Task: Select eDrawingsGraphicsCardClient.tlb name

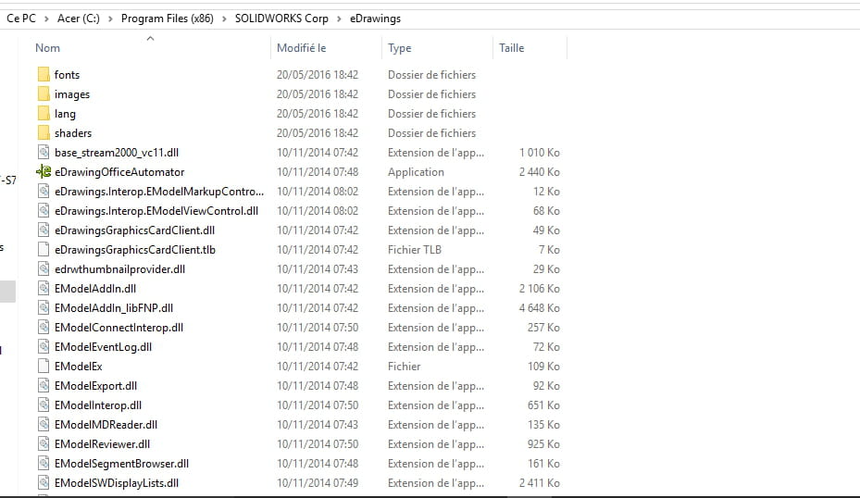Action: coord(135,250)
